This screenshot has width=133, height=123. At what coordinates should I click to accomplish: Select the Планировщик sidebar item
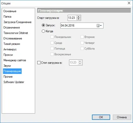click(x=12, y=71)
